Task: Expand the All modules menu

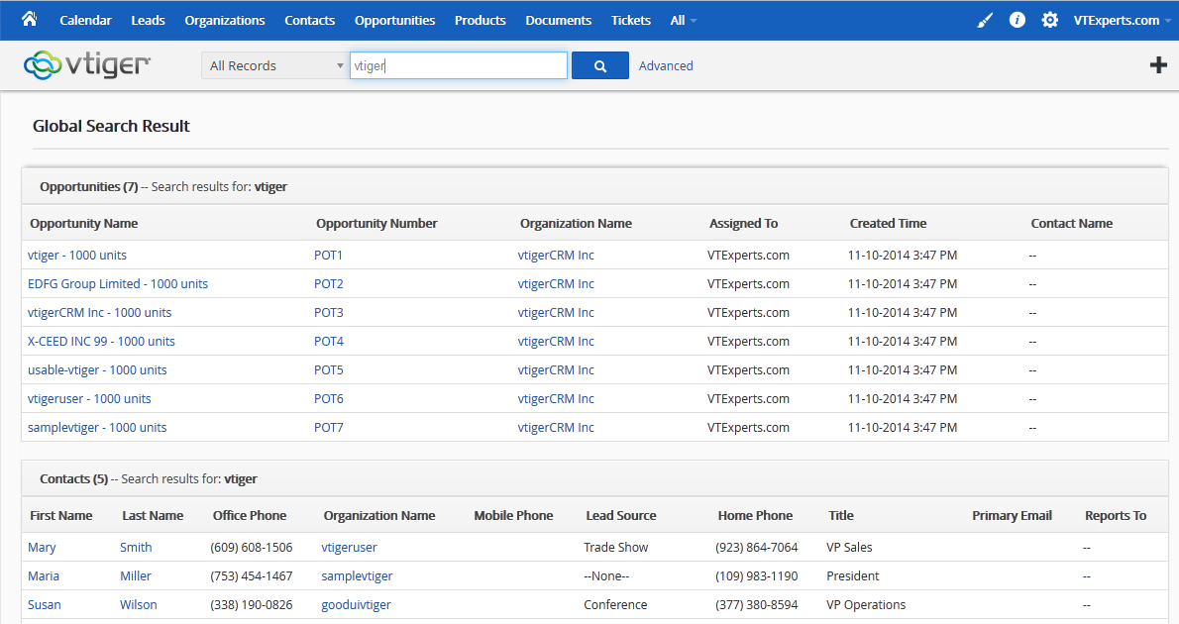Action: click(683, 20)
